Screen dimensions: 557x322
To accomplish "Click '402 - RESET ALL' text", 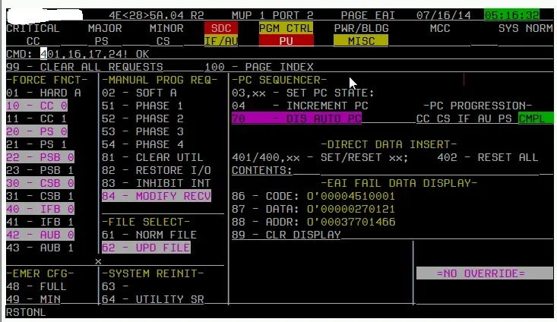I will click(487, 157).
